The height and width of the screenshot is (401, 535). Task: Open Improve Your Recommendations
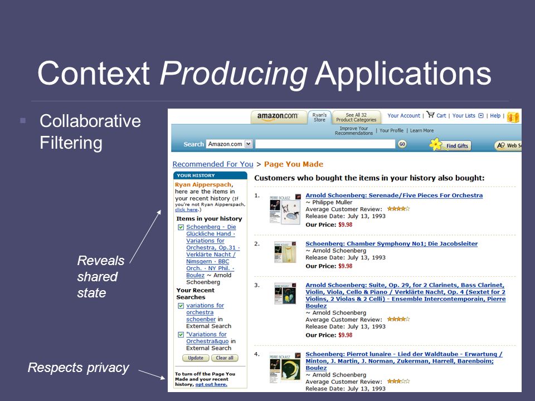coord(354,130)
